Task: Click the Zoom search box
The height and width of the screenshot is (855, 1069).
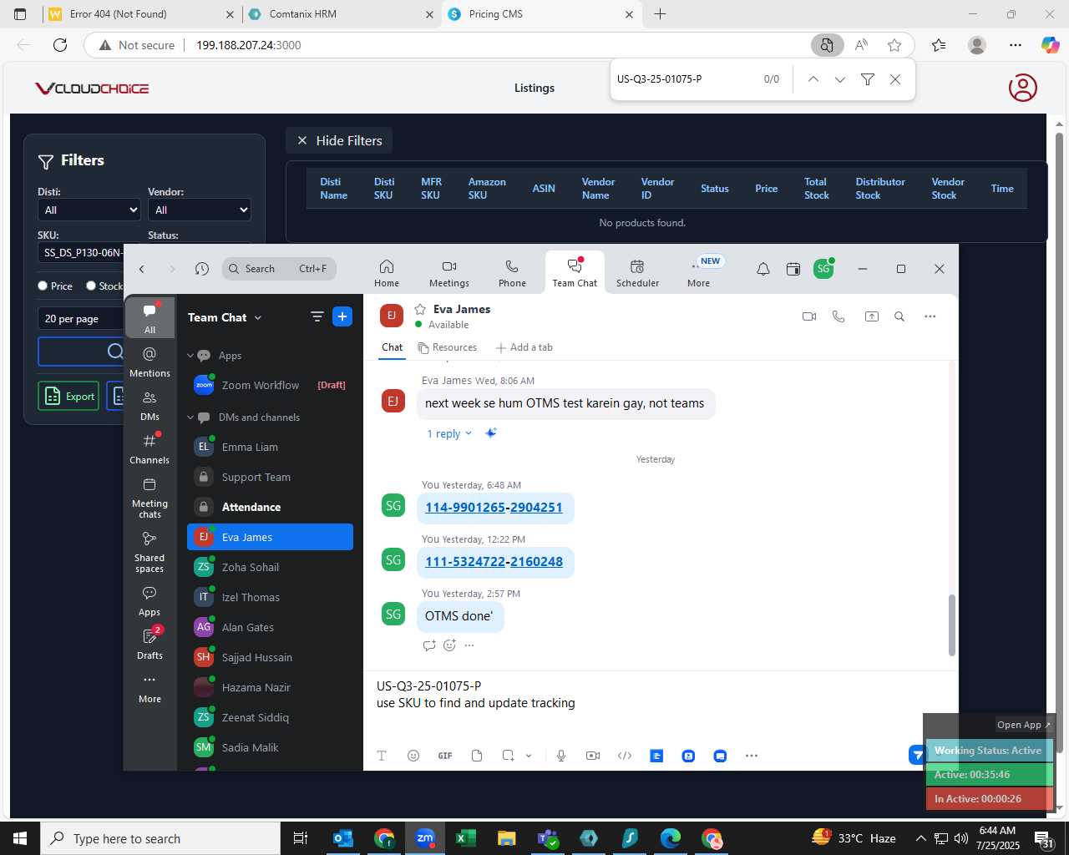Action: point(279,269)
